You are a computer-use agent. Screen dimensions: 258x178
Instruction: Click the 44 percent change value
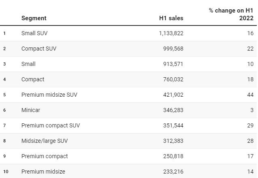(250, 95)
